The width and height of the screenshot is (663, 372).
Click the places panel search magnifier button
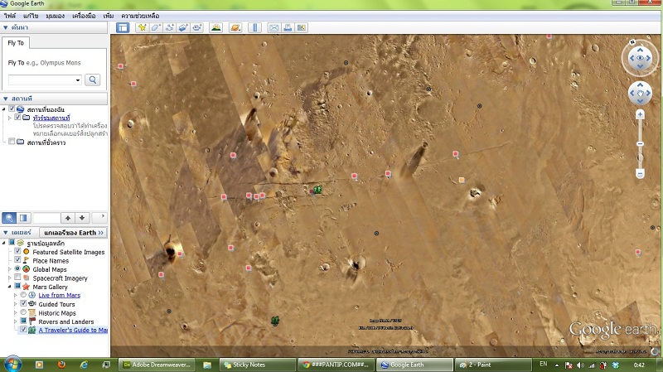click(9, 218)
